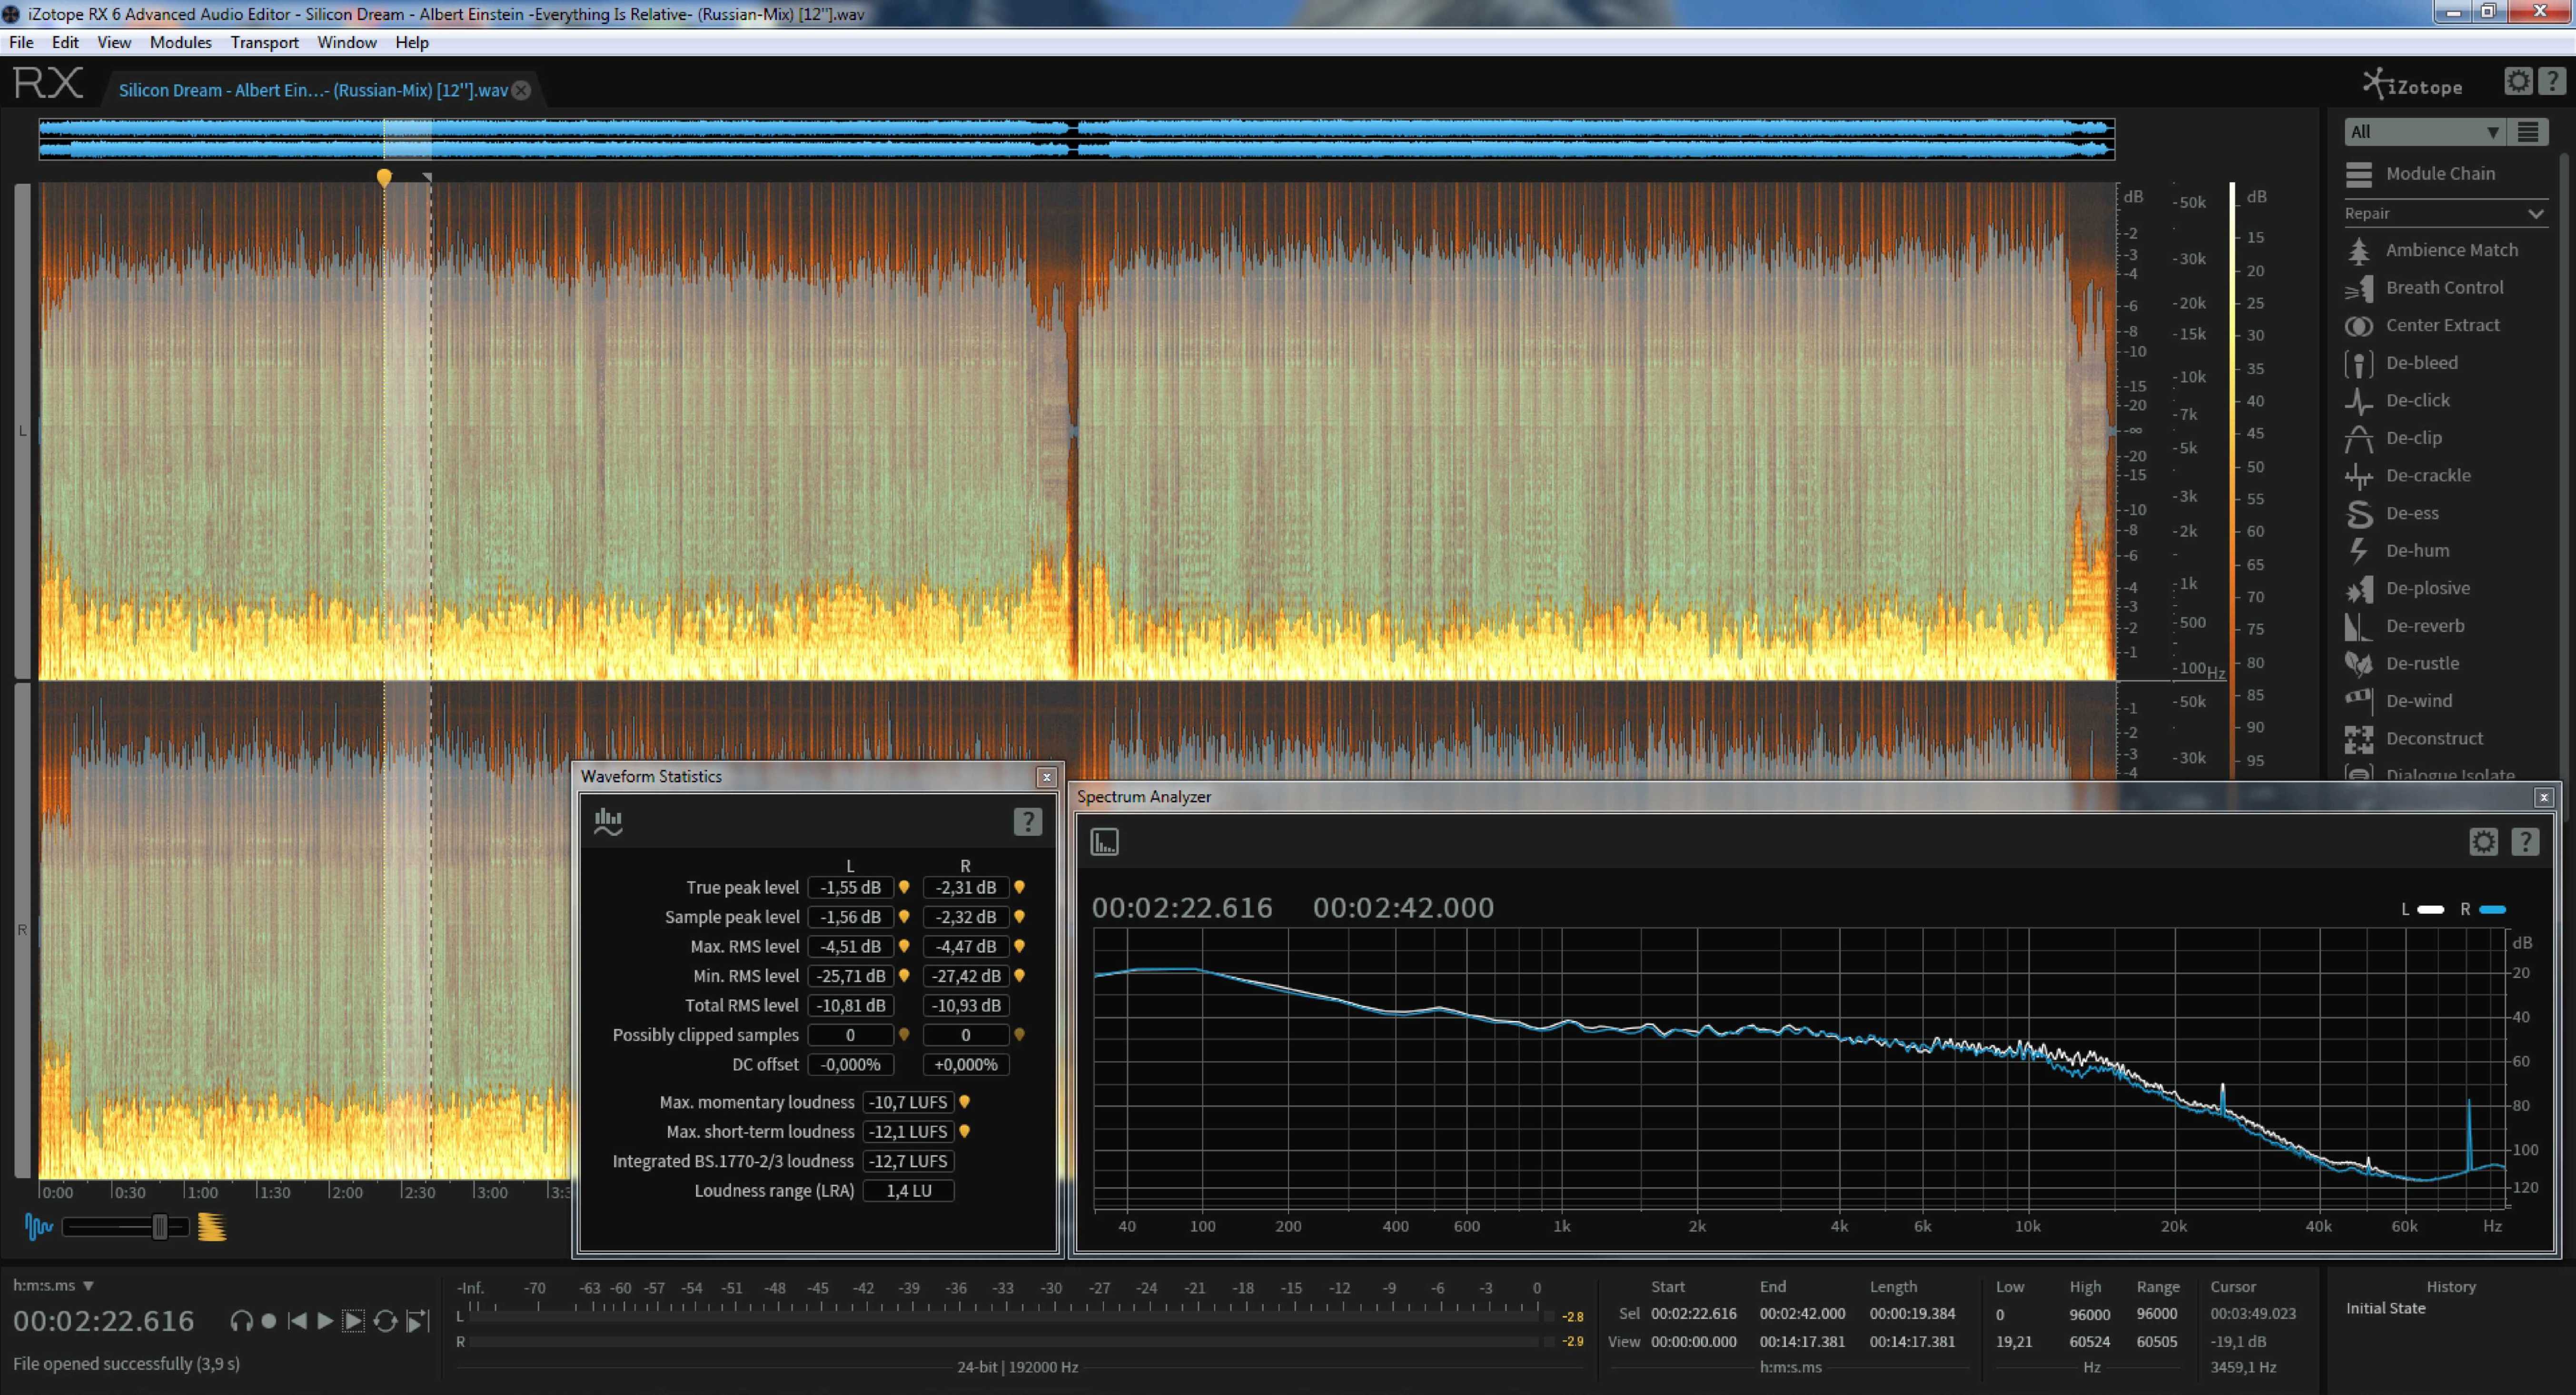Click Initial State in History
This screenshot has height=1395, width=2576.
[x=2385, y=1308]
